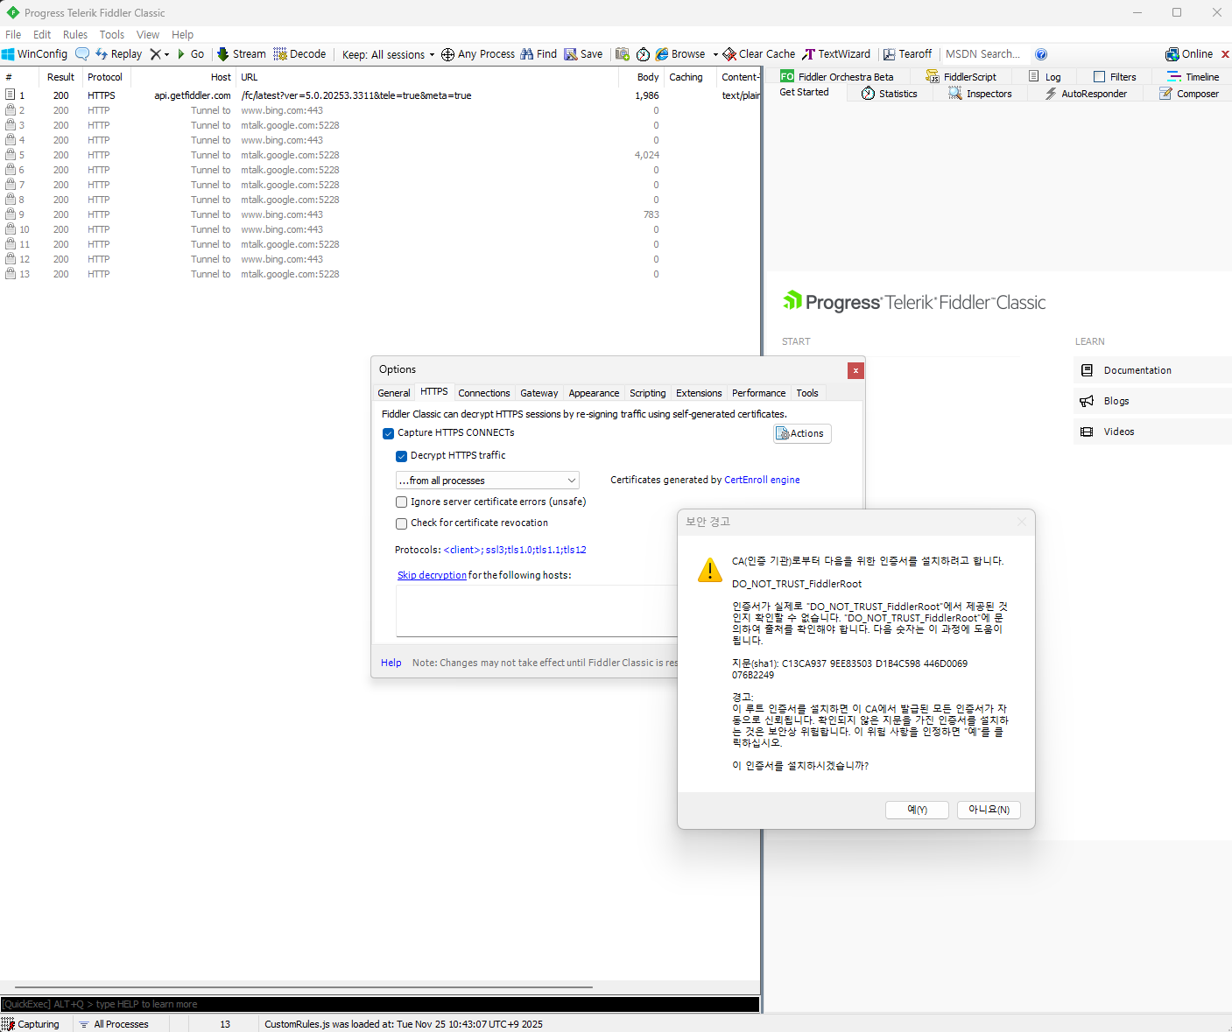Open the File menu
The image size is (1232, 1032).
[x=13, y=35]
